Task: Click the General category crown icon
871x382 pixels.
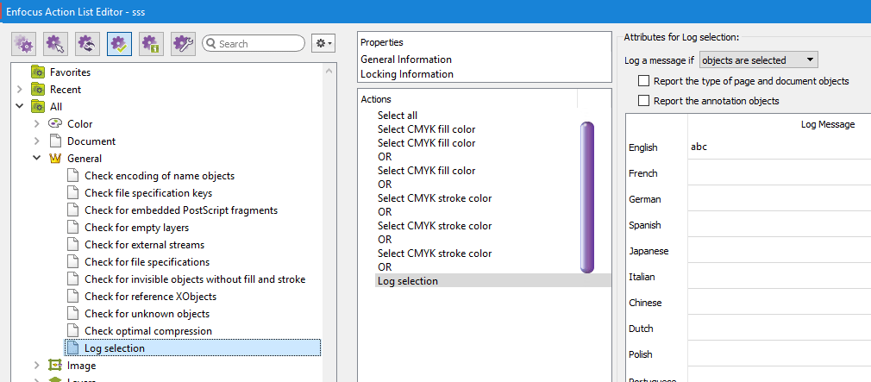Action: [x=55, y=159]
